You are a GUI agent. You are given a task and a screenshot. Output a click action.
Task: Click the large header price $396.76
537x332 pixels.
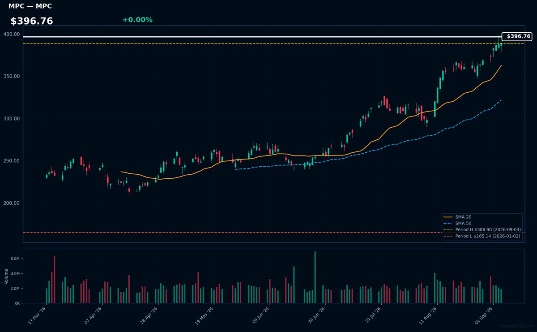[x=32, y=21]
